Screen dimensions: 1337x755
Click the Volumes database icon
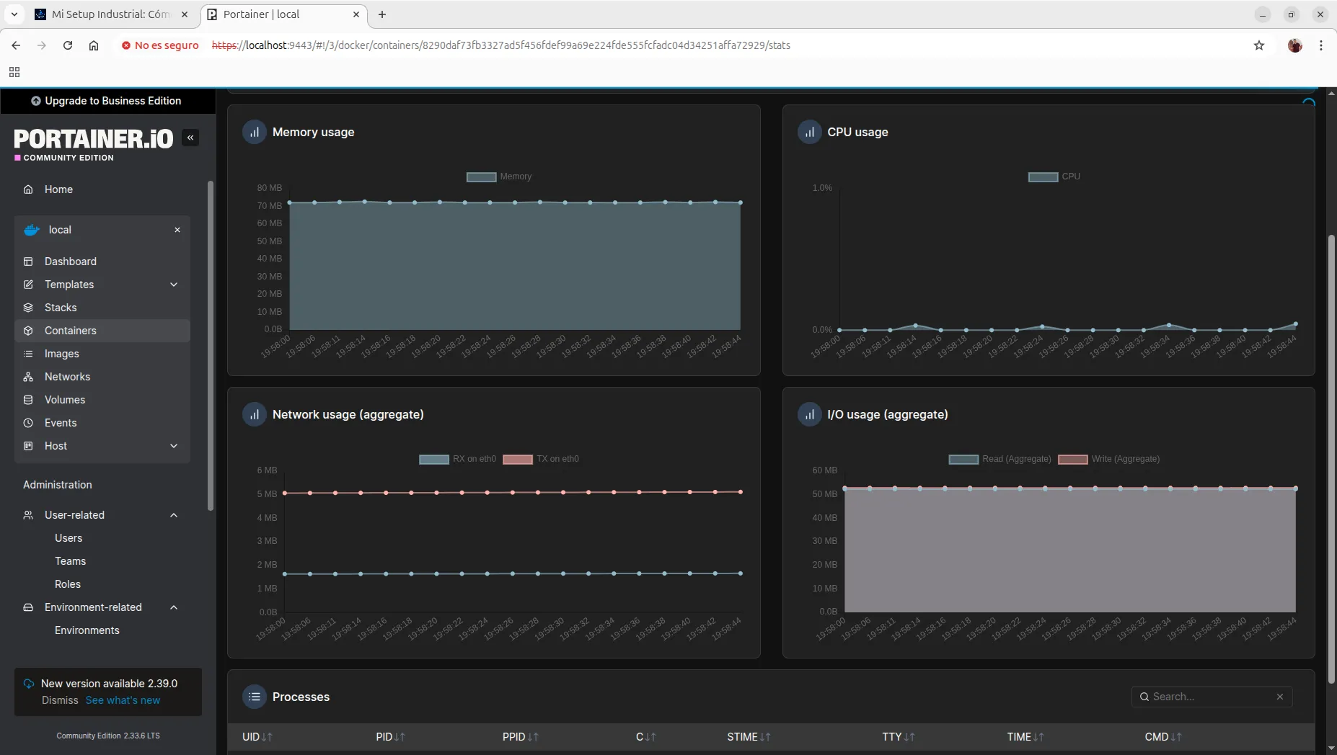pyautogui.click(x=28, y=400)
